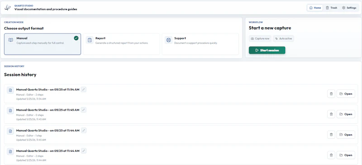Choose the Support output format card
The image size is (362, 165).
pos(200,44)
